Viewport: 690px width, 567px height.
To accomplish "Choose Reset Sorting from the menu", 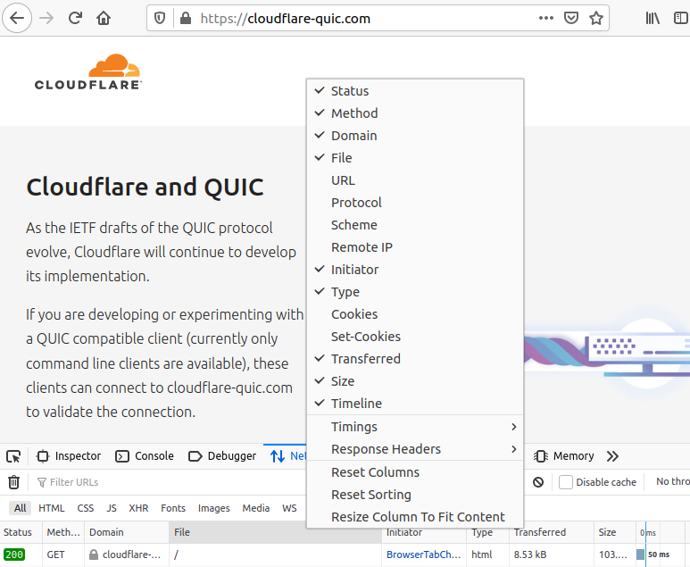I will (x=415, y=495).
